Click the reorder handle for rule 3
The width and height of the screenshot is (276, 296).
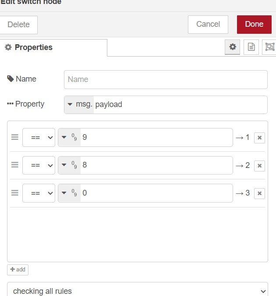[x=15, y=193]
